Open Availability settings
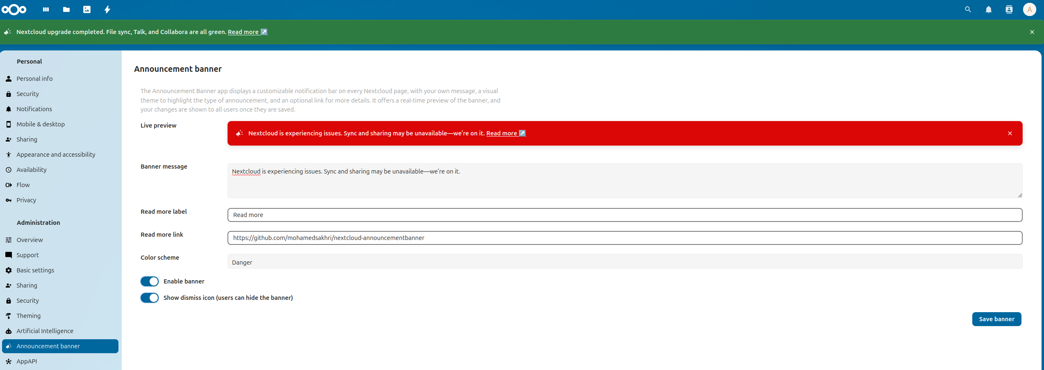Viewport: 1044px width, 370px height. (x=60, y=170)
